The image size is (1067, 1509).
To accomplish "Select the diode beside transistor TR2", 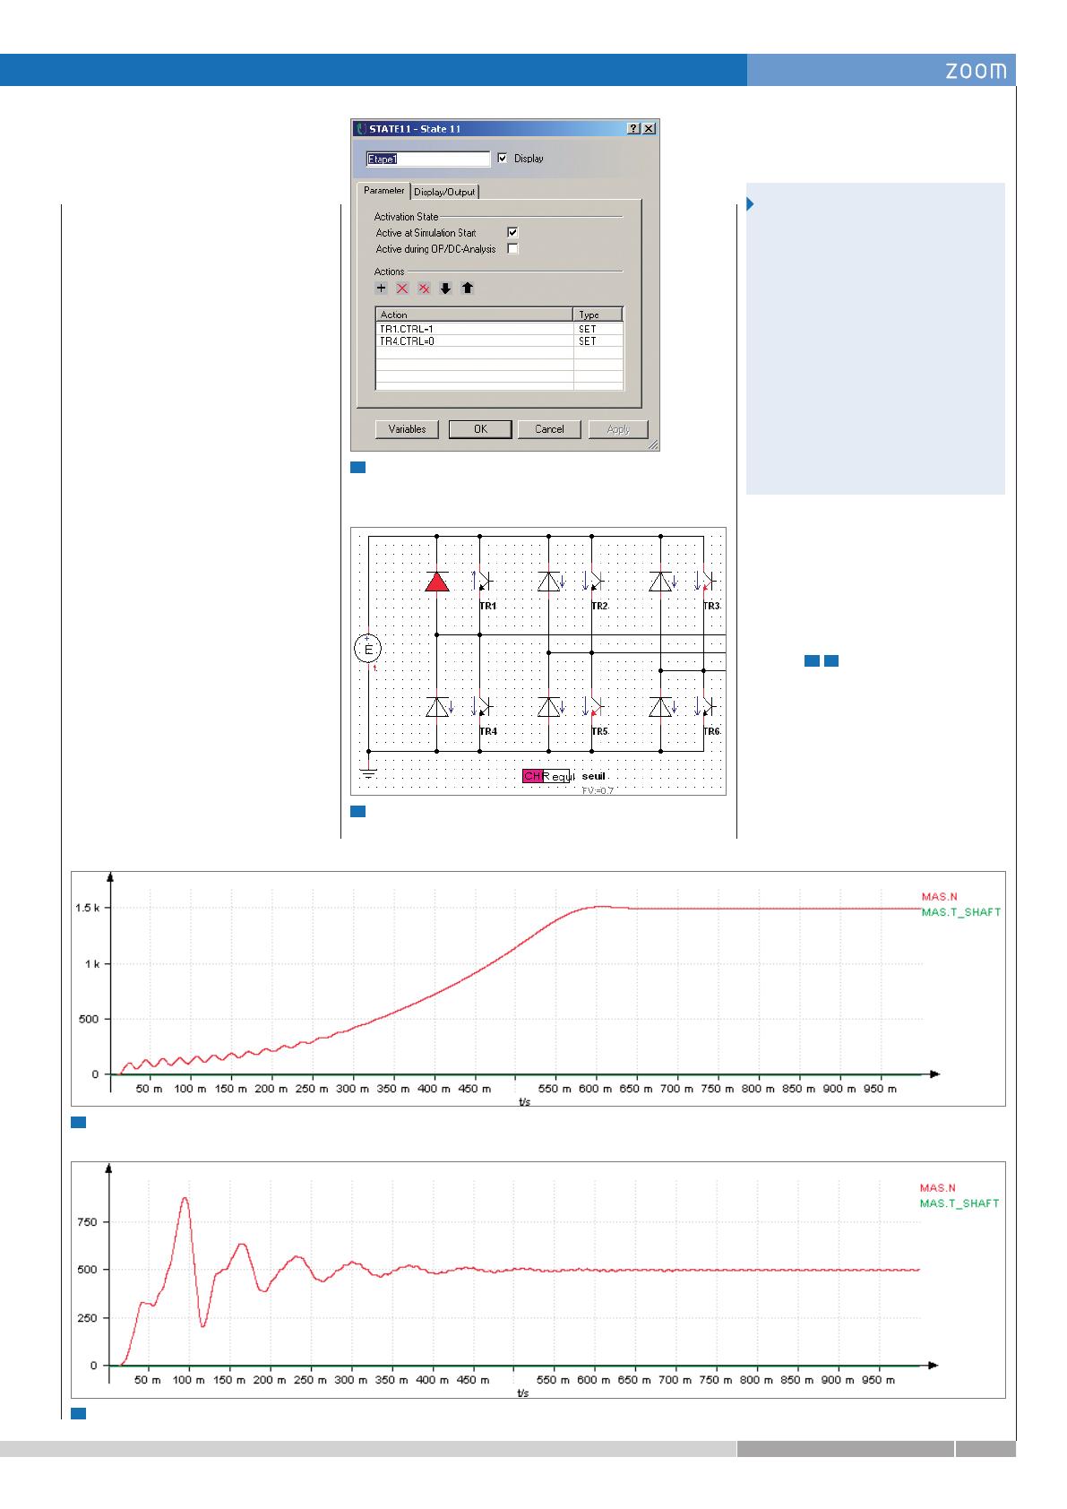I will 548,582.
